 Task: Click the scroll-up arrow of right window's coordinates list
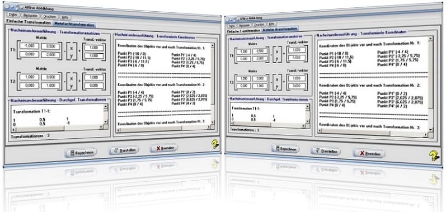[431, 39]
